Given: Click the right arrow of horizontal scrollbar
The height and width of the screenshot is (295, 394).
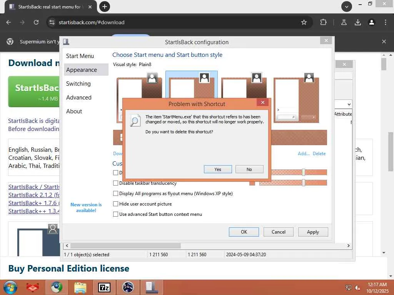Looking at the screenshot, I should click(349, 245).
